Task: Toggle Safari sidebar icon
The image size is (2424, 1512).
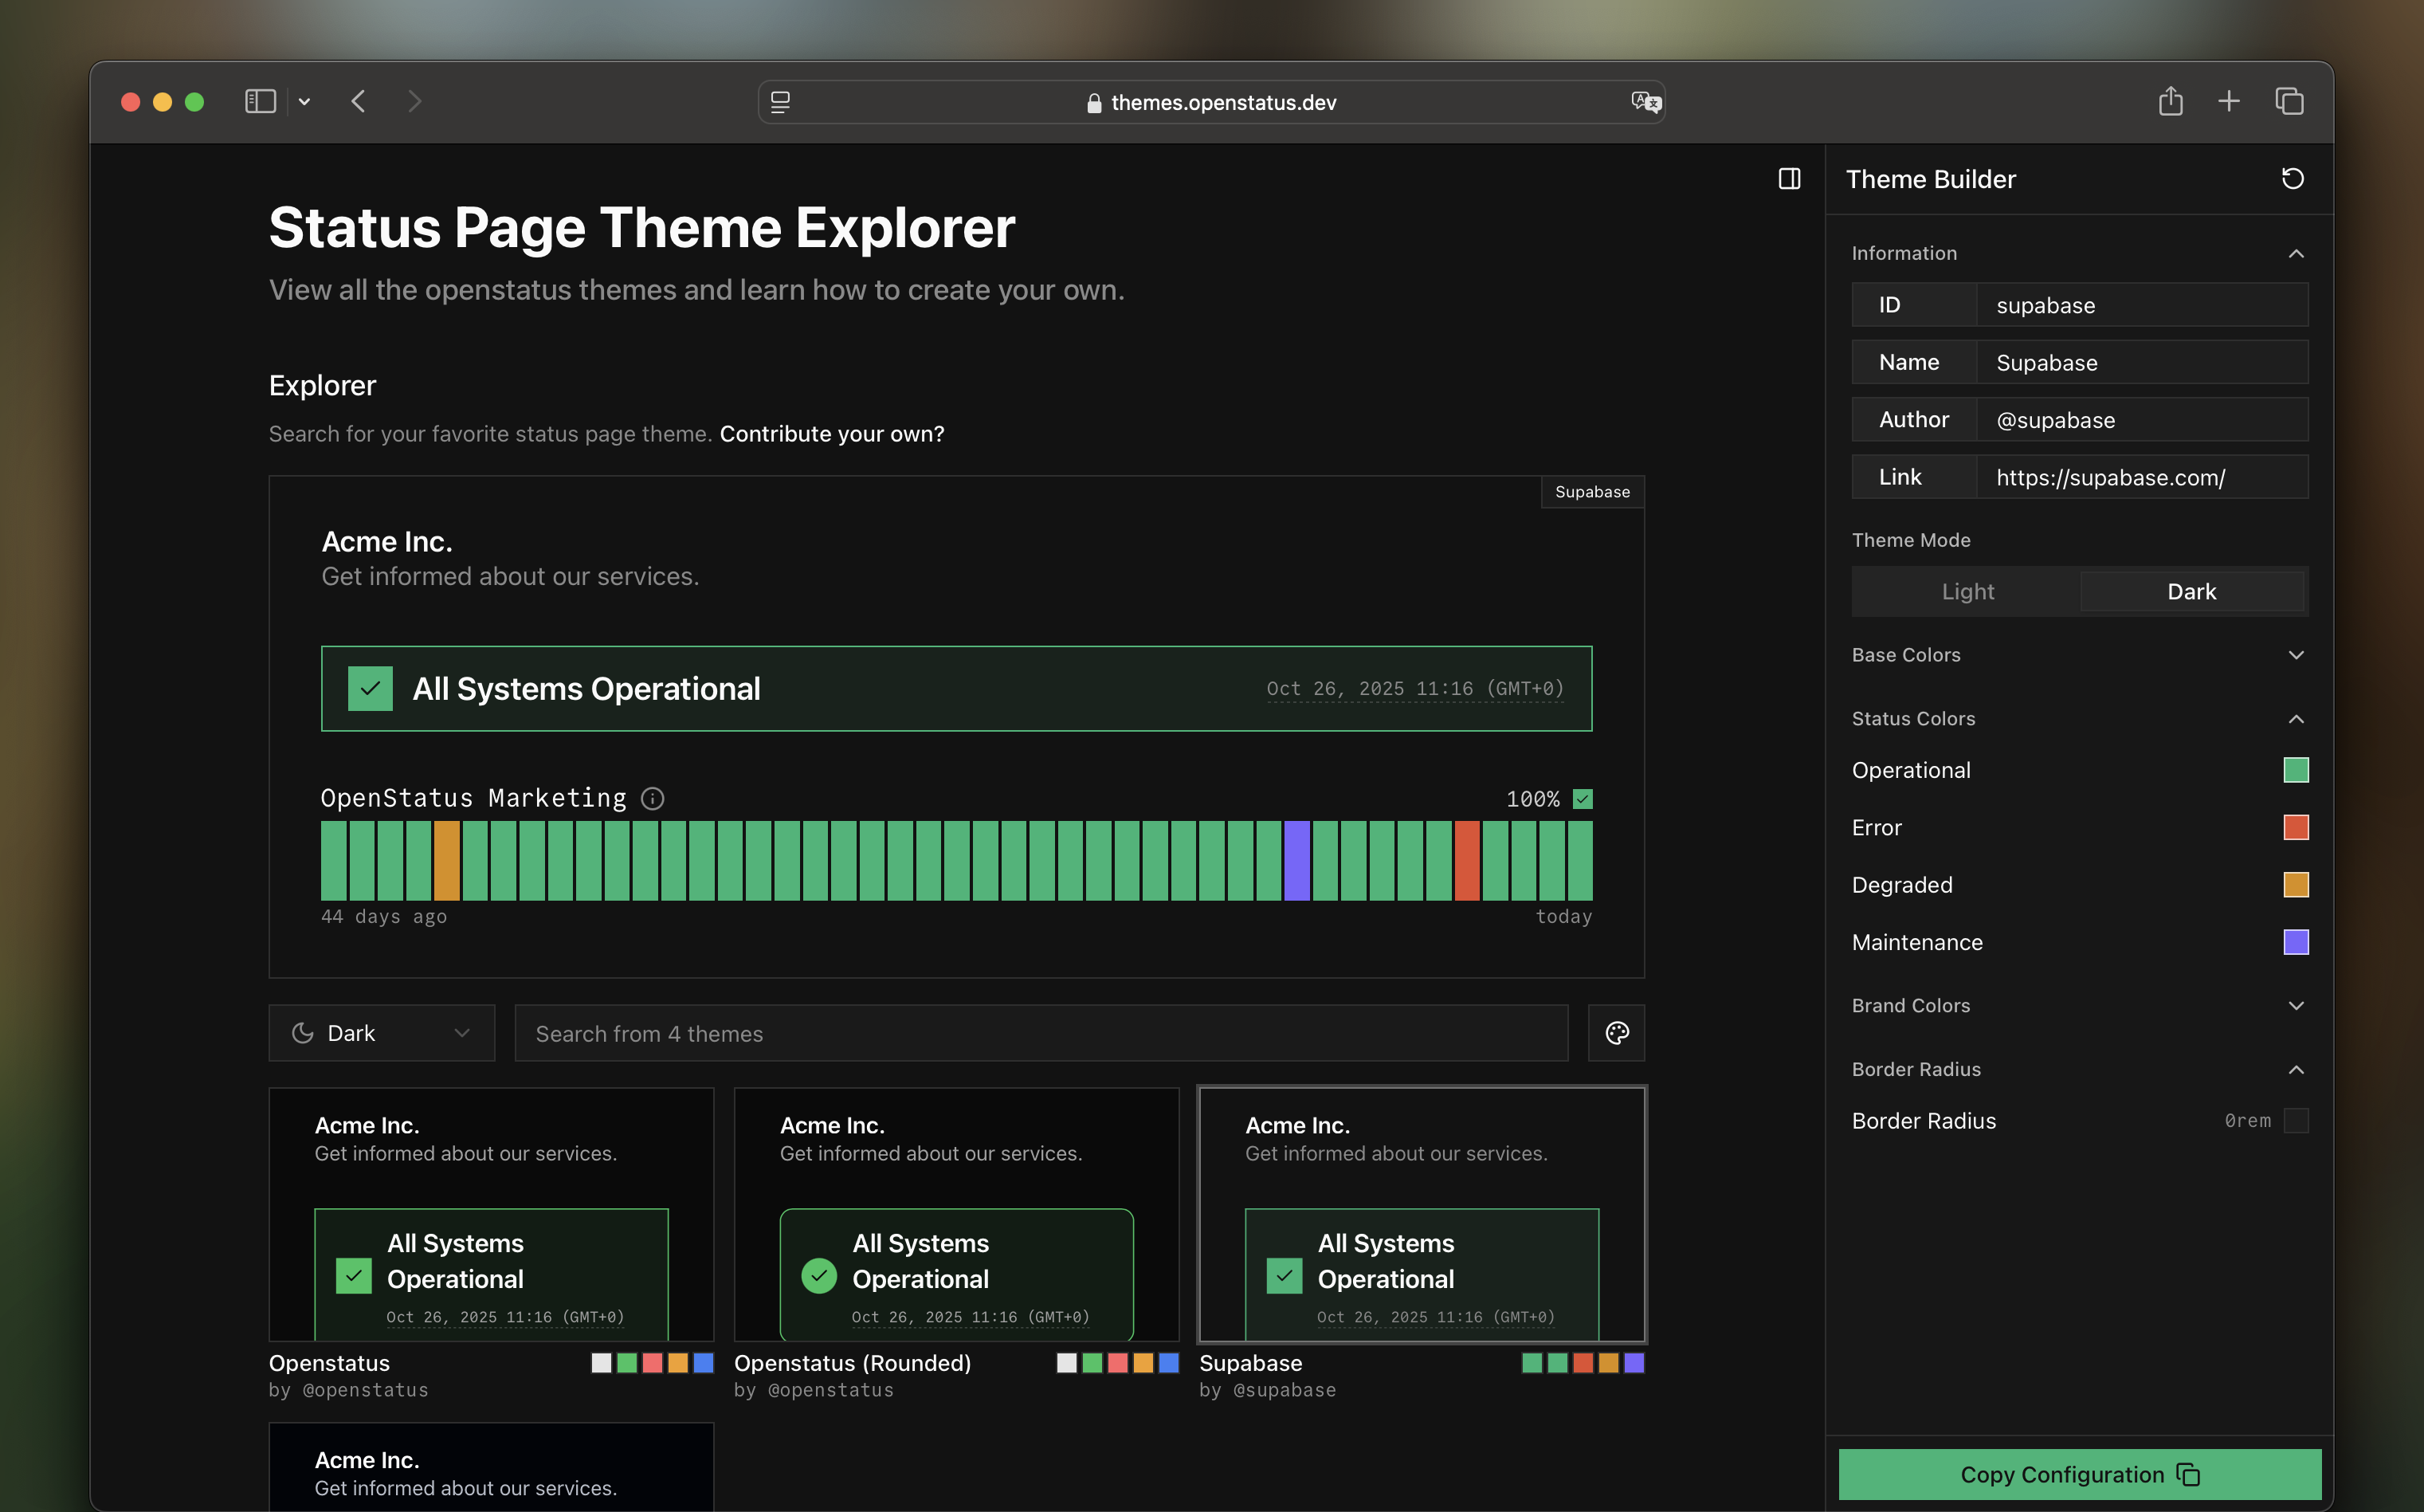Action: 260,102
